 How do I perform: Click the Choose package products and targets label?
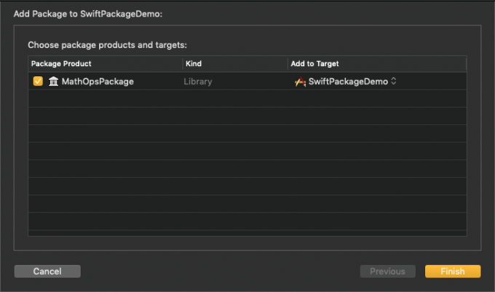coord(107,45)
